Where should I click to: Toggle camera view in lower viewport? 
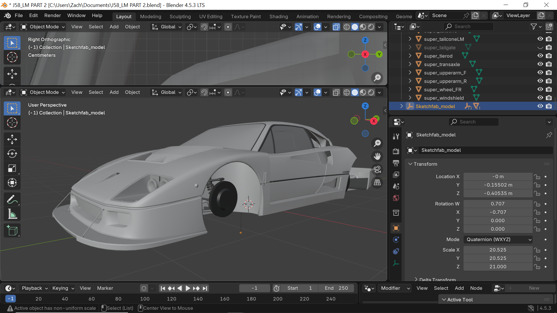377,170
